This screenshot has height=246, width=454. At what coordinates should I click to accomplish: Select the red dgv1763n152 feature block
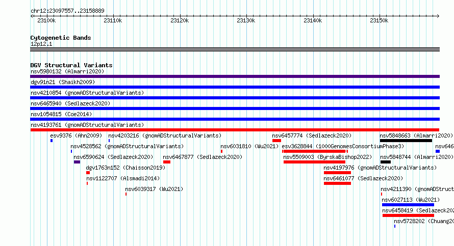[x=88, y=173]
